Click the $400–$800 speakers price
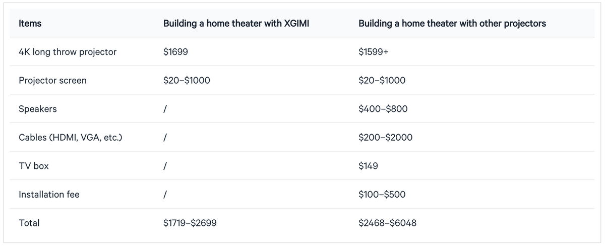Image resolution: width=605 pixels, height=246 pixels. point(383,109)
